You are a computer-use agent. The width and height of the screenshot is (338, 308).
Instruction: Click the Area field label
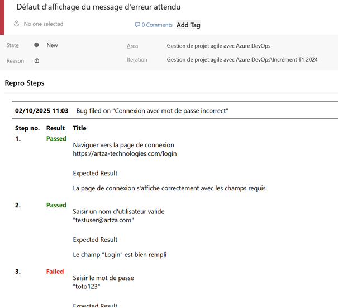(x=132, y=46)
